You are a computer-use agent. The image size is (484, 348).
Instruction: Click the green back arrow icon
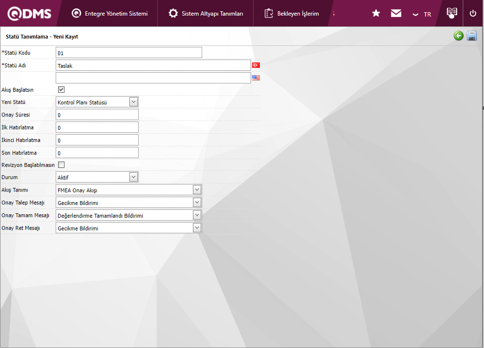pos(458,36)
